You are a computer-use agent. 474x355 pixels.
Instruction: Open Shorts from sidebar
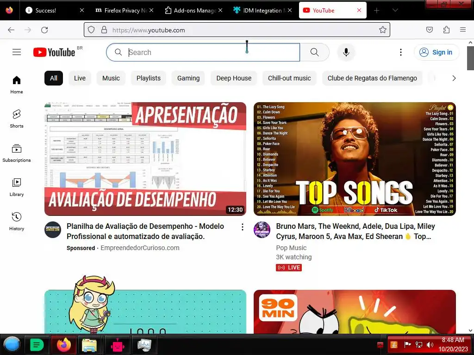(x=17, y=119)
